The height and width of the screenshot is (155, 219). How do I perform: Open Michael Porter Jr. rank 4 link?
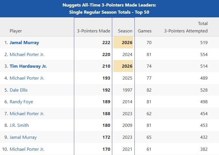[27, 78]
